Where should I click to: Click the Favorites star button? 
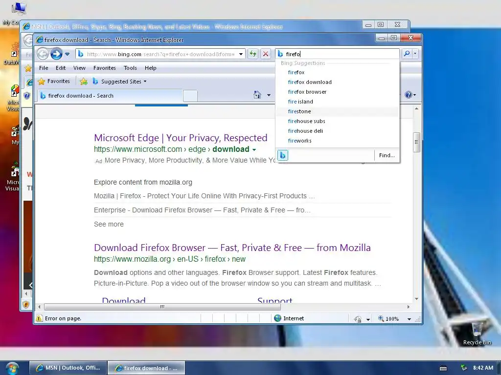(54, 82)
